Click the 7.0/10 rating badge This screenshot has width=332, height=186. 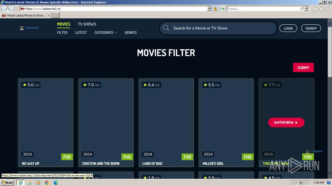91,85
